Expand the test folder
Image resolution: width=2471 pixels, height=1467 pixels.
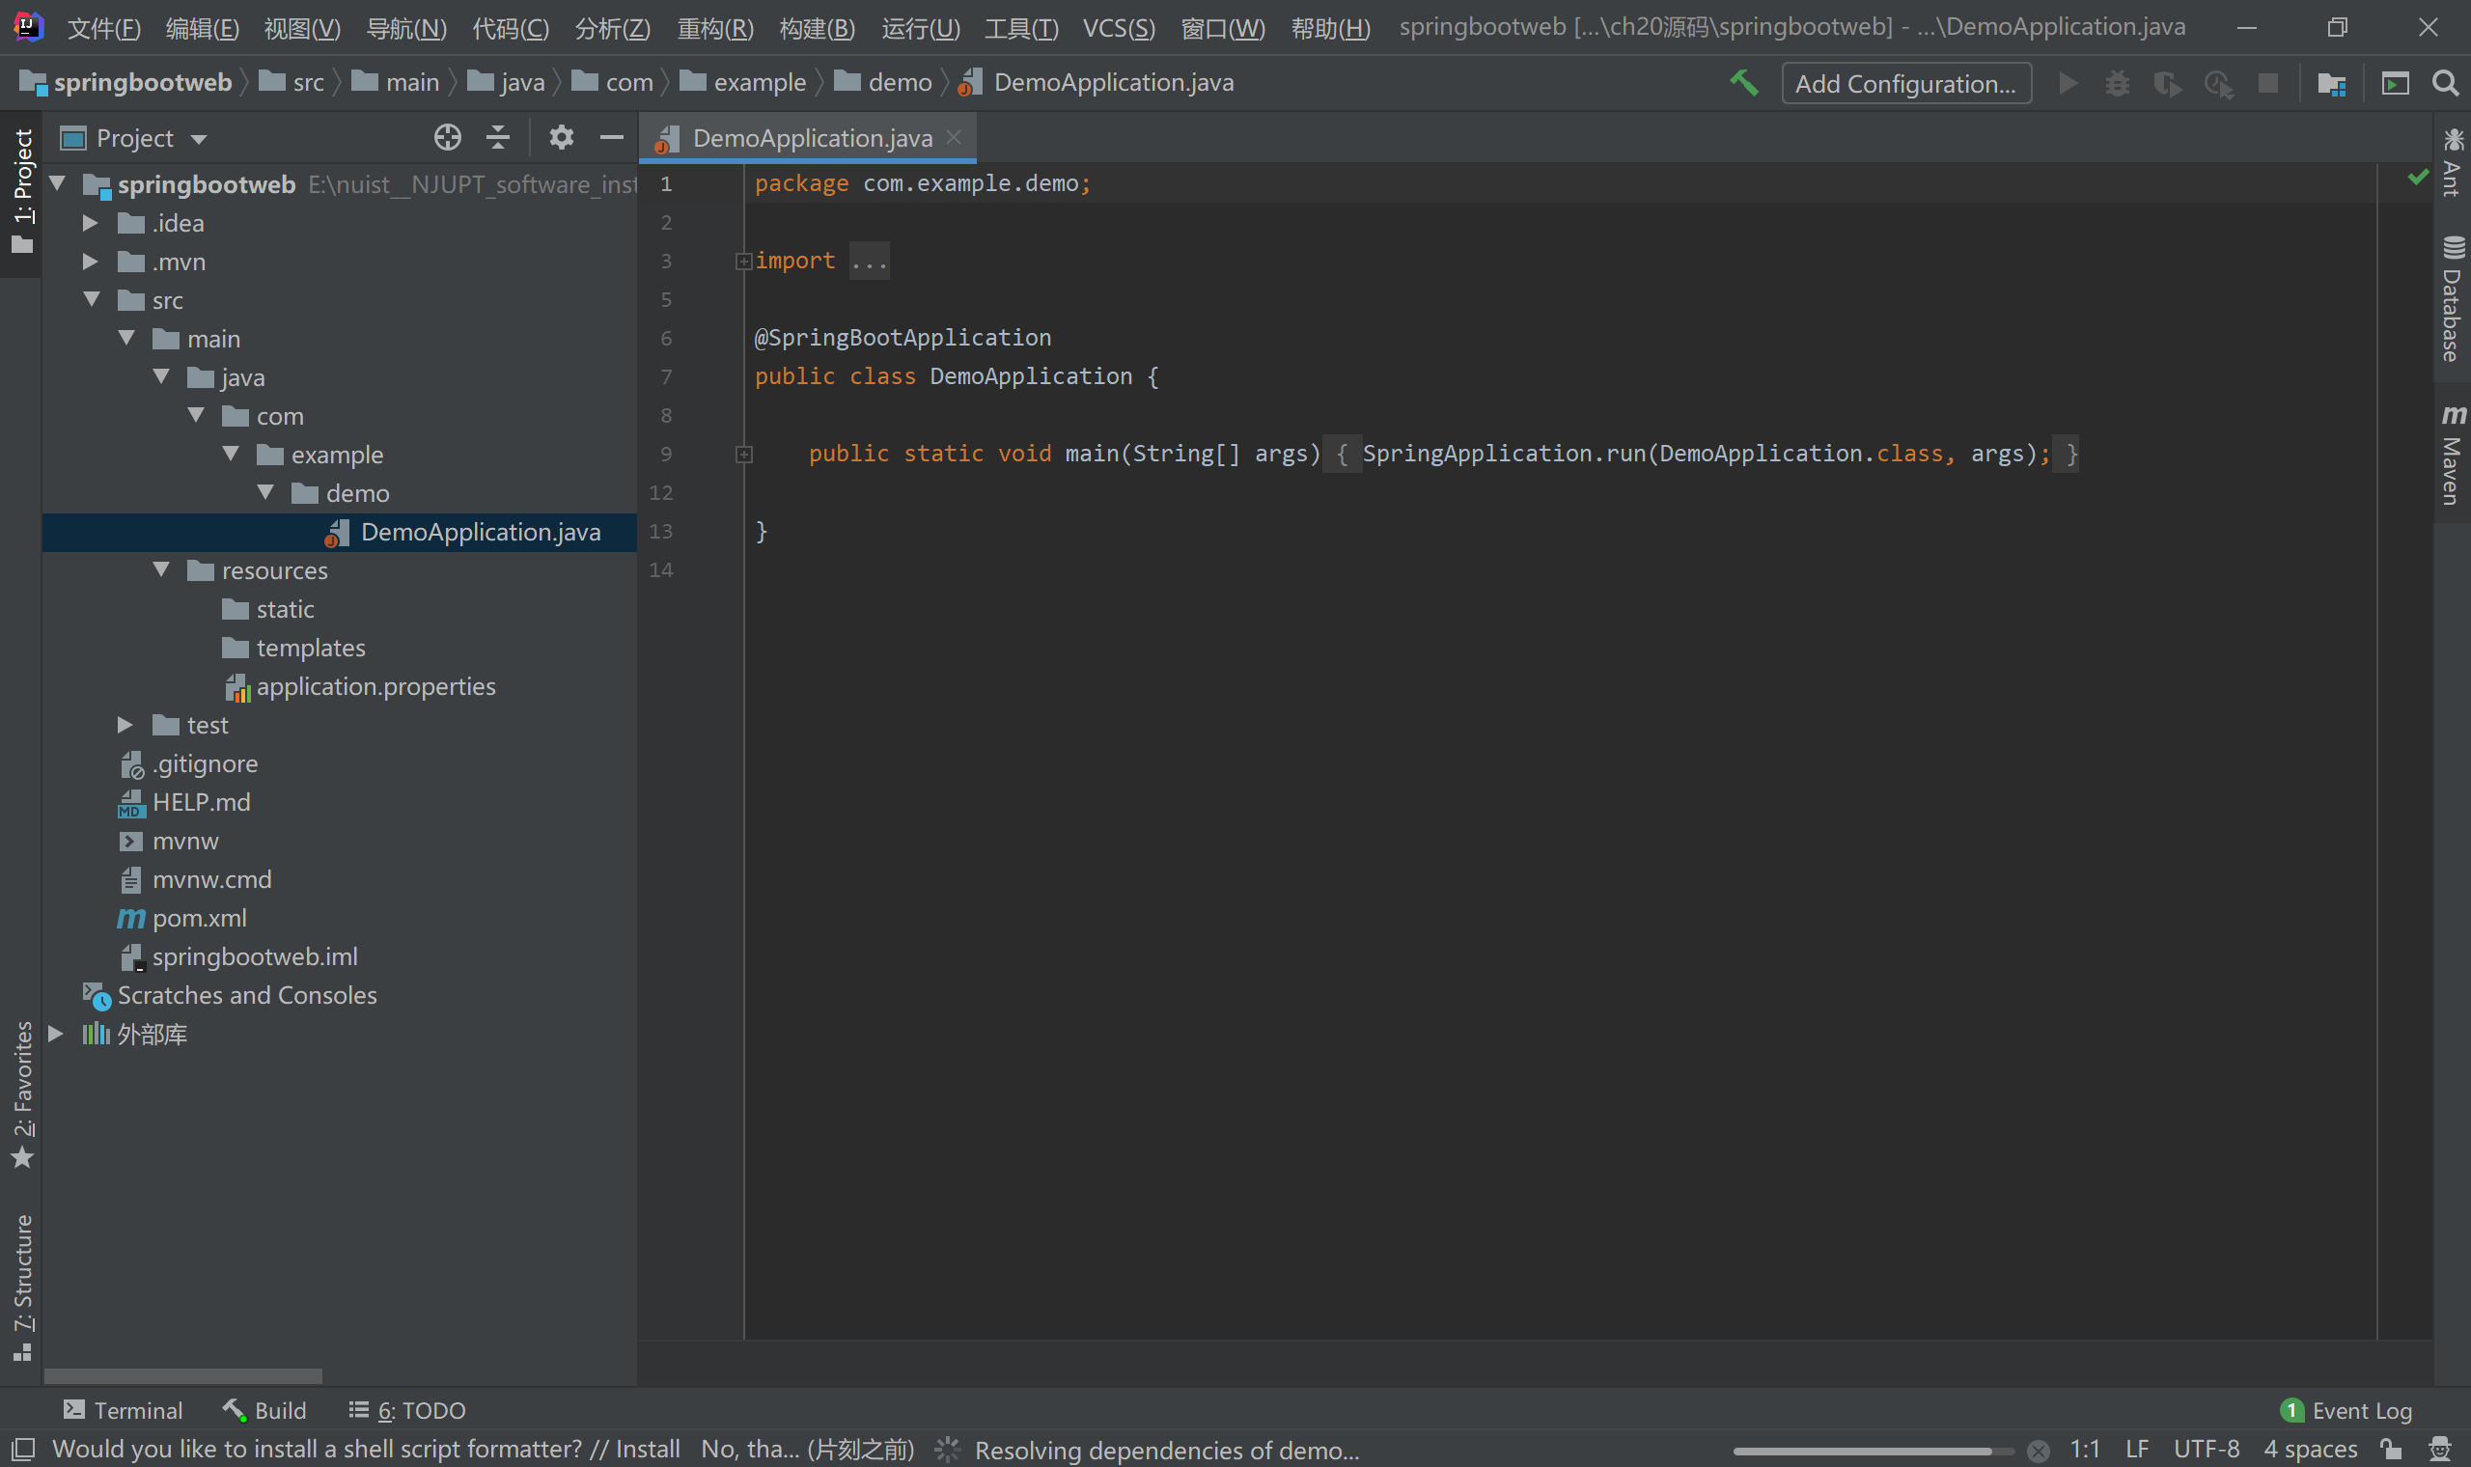(x=125, y=726)
